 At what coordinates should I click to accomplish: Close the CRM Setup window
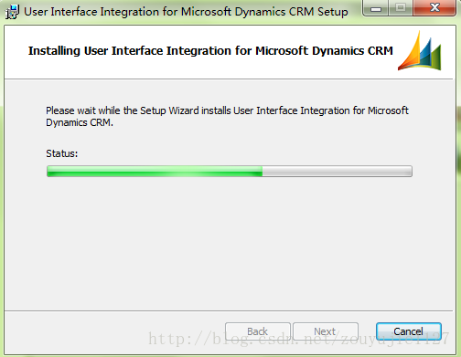point(434,8)
